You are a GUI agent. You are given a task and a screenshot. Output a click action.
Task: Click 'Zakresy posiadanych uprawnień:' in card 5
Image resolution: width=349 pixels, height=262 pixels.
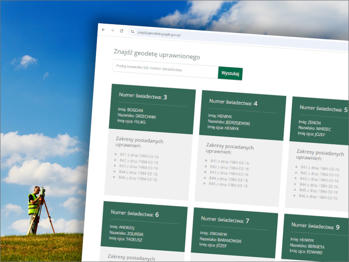coord(320,155)
